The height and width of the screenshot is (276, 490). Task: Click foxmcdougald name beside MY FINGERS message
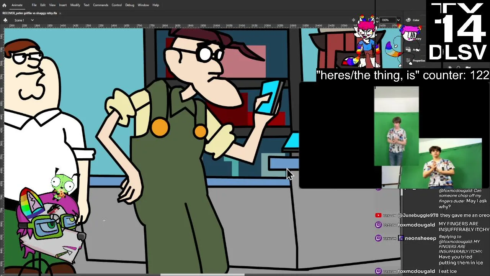[x=416, y=225]
